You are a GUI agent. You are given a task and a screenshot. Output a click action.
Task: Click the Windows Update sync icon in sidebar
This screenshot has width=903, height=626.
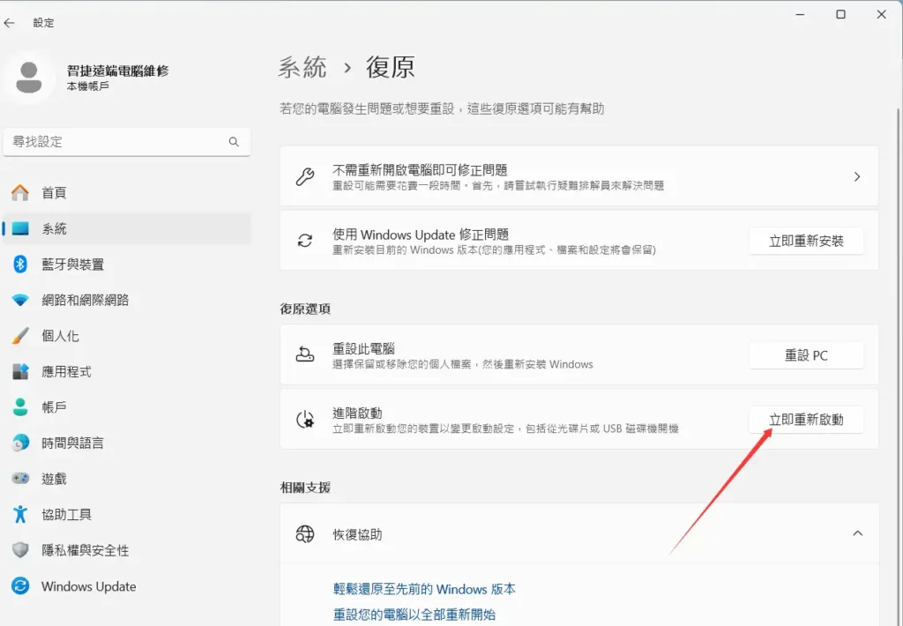pyautogui.click(x=20, y=586)
